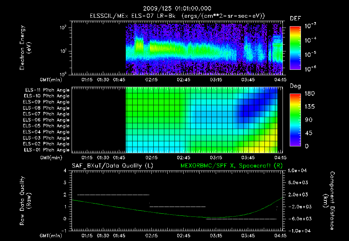Click the -1 tick on the data quality axis

(64, 231)
